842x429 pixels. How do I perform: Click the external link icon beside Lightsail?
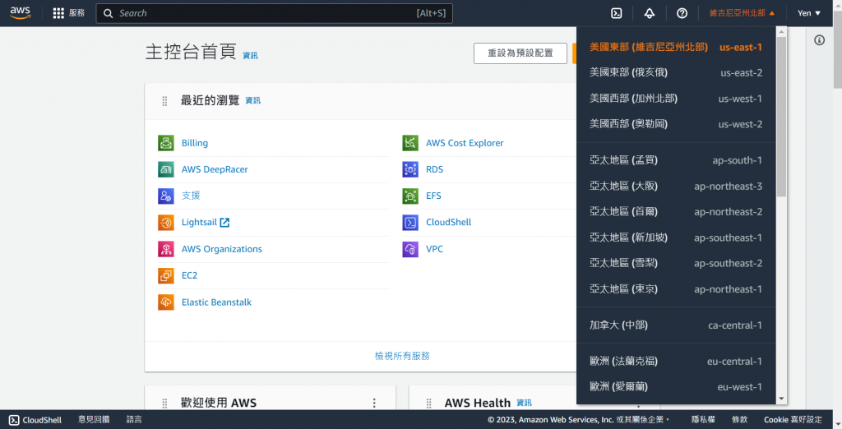click(224, 222)
